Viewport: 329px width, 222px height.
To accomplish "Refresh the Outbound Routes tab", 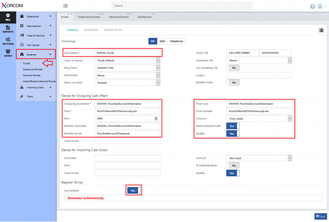I will click(99, 14).
